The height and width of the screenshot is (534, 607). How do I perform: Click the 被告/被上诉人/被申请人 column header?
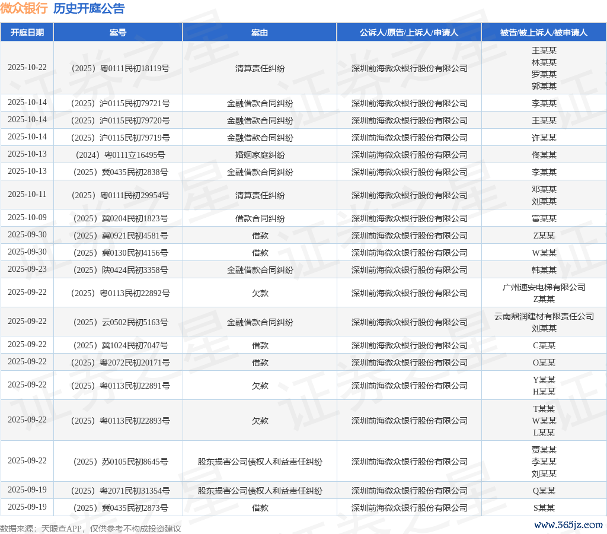click(544, 33)
